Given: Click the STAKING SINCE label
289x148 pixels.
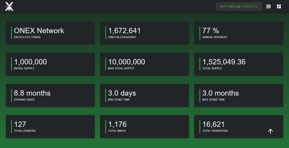Looking at the screenshot, I should pyautogui.click(x=24, y=100).
